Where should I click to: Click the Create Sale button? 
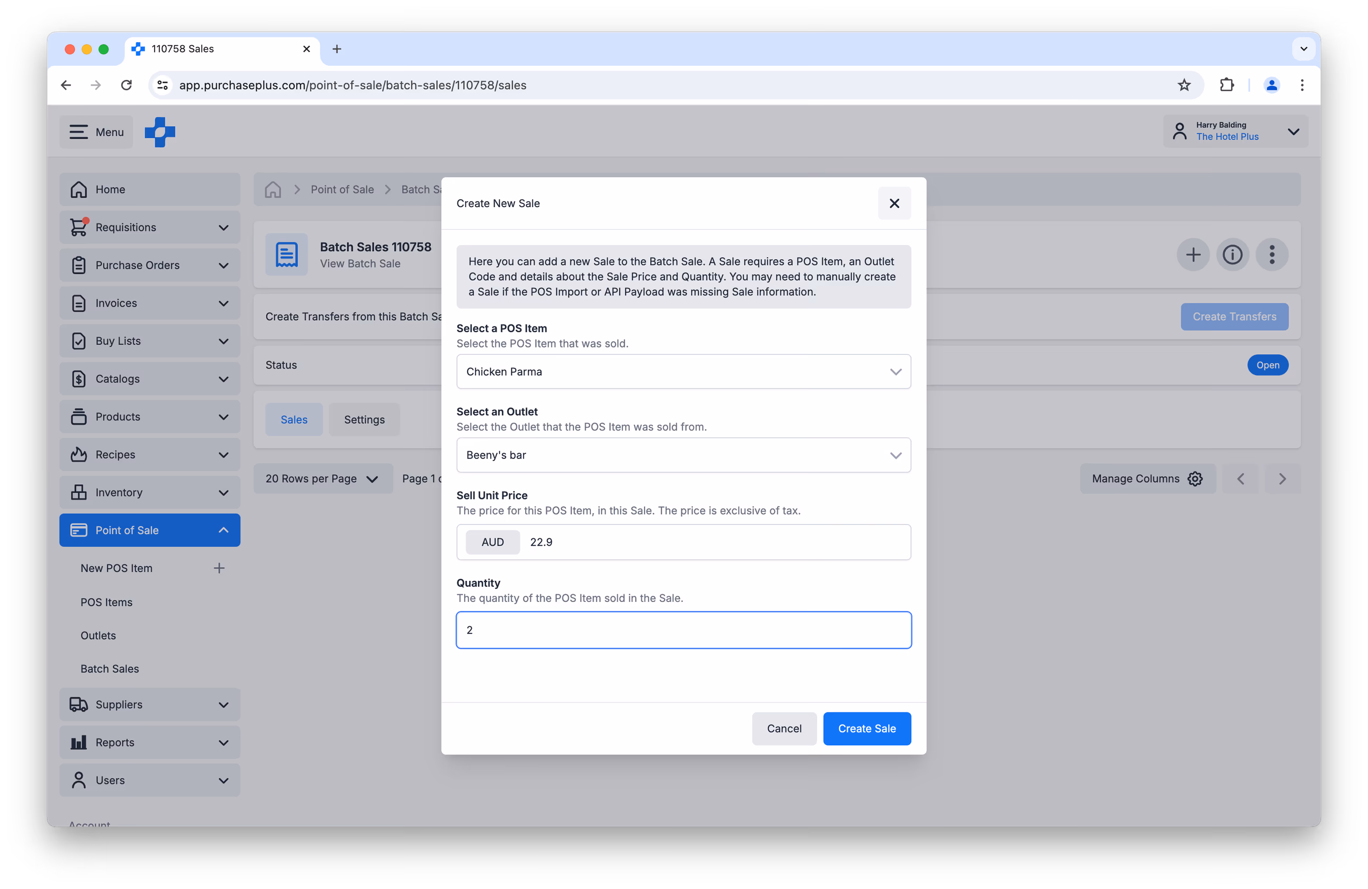tap(867, 729)
